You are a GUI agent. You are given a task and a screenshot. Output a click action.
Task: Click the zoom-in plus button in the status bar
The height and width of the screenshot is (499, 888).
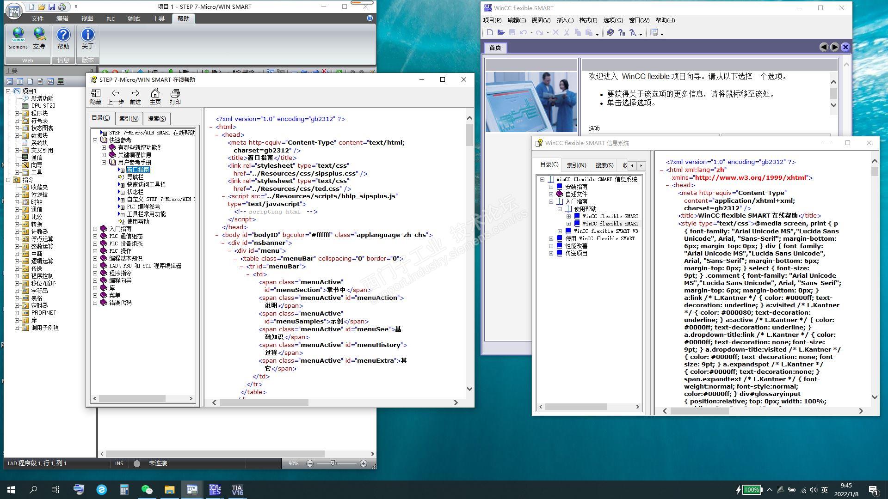tap(364, 463)
